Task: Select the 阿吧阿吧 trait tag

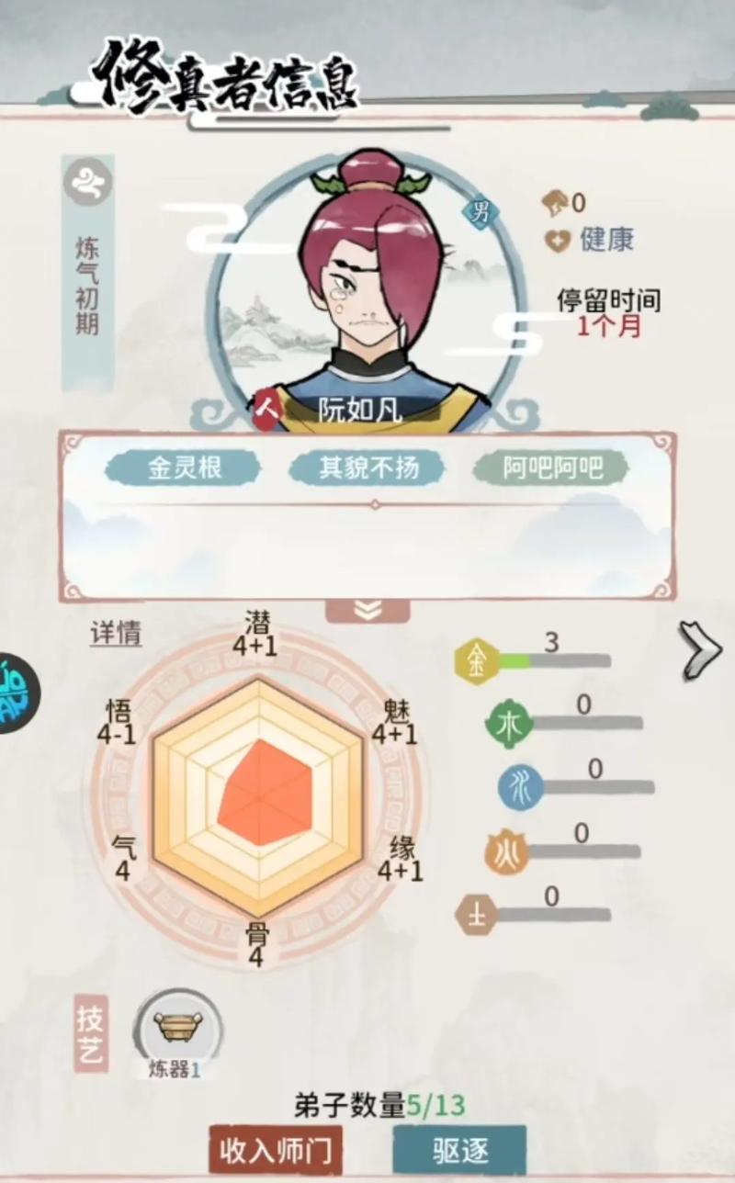Action: coord(552,468)
